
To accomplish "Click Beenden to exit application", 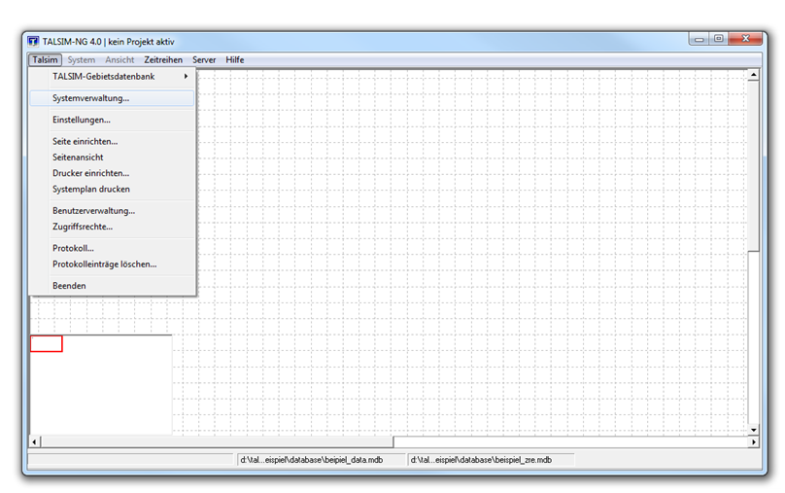I will (69, 286).
